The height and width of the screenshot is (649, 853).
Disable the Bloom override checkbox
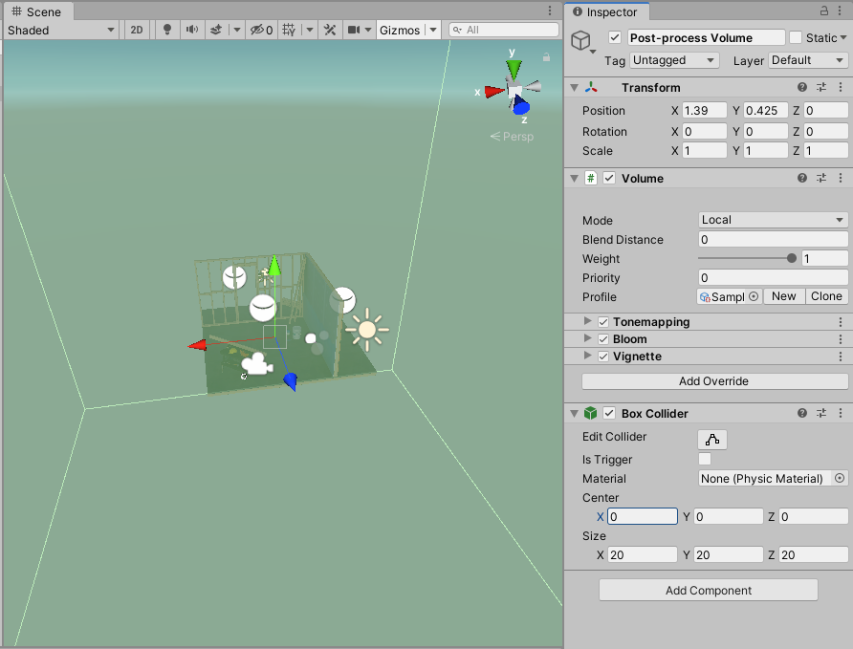[602, 338]
